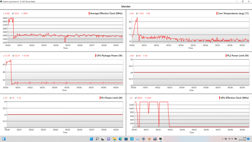This screenshot has height=142, width=252.
Task: Click the PL2 Power Limit [W] chart title
Action: tap(238, 56)
